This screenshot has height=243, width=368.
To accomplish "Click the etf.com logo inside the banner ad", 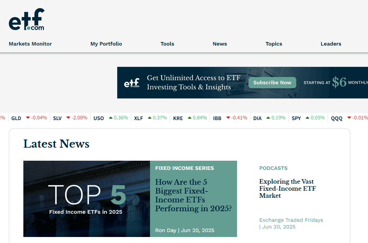I will tap(132, 83).
